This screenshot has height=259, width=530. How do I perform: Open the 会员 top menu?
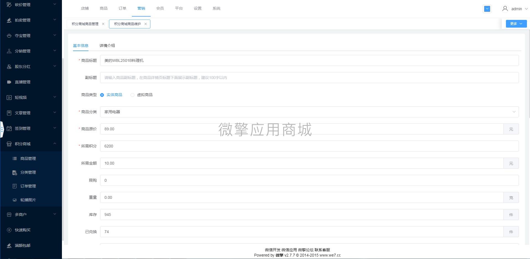(x=160, y=9)
